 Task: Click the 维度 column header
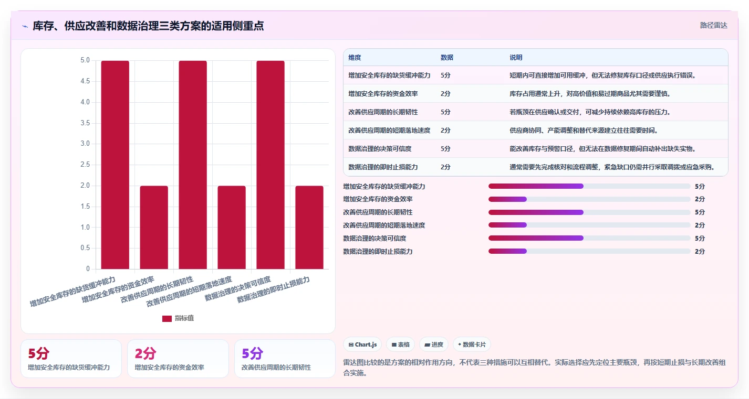click(355, 57)
